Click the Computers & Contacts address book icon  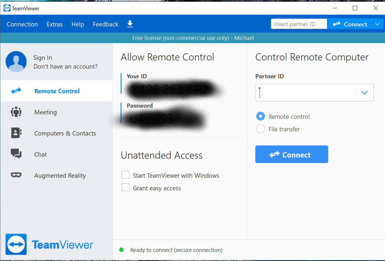pos(16,133)
